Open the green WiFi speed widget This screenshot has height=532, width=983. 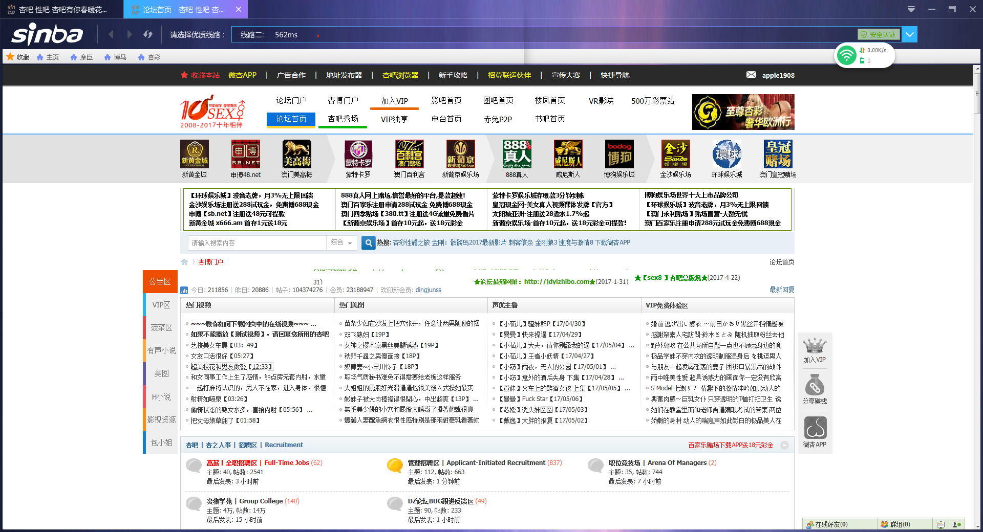point(847,55)
